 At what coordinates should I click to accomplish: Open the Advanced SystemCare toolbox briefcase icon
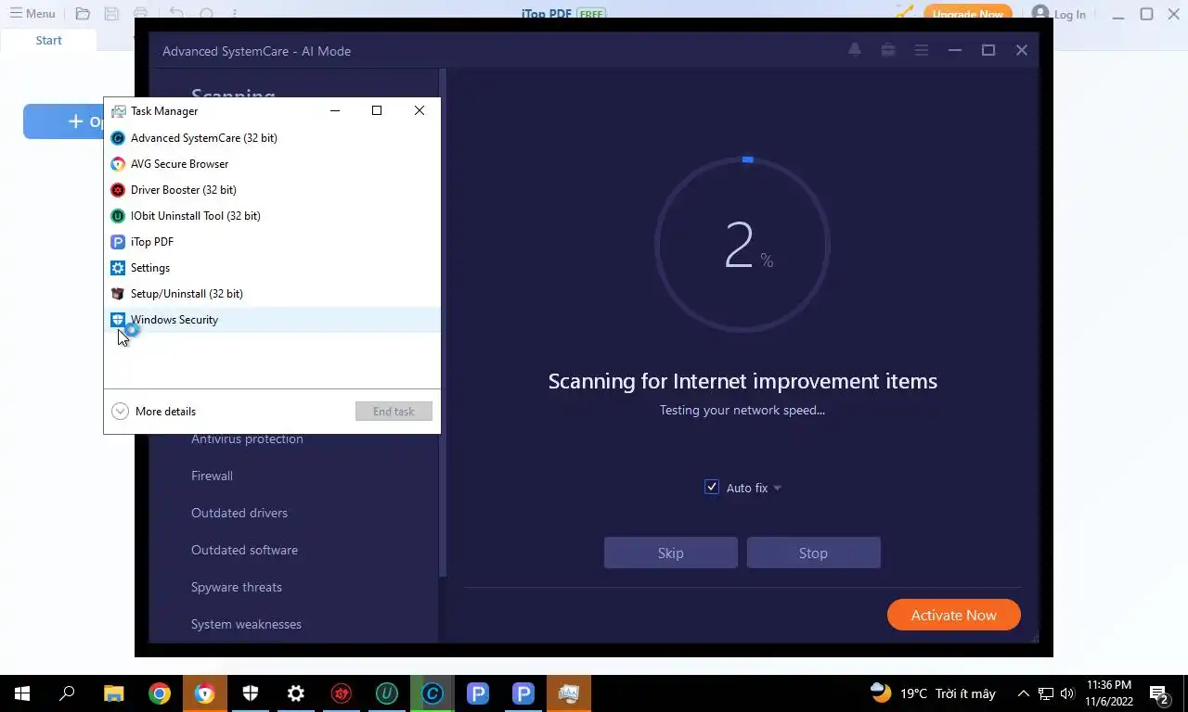click(888, 50)
